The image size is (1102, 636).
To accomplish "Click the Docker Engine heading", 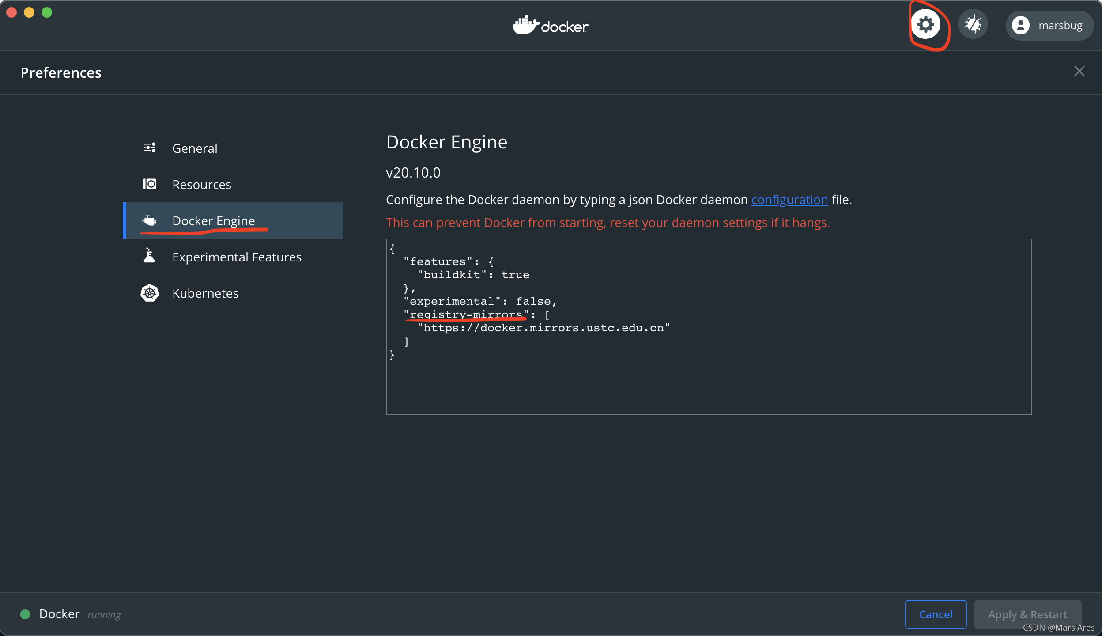I will 446,142.
